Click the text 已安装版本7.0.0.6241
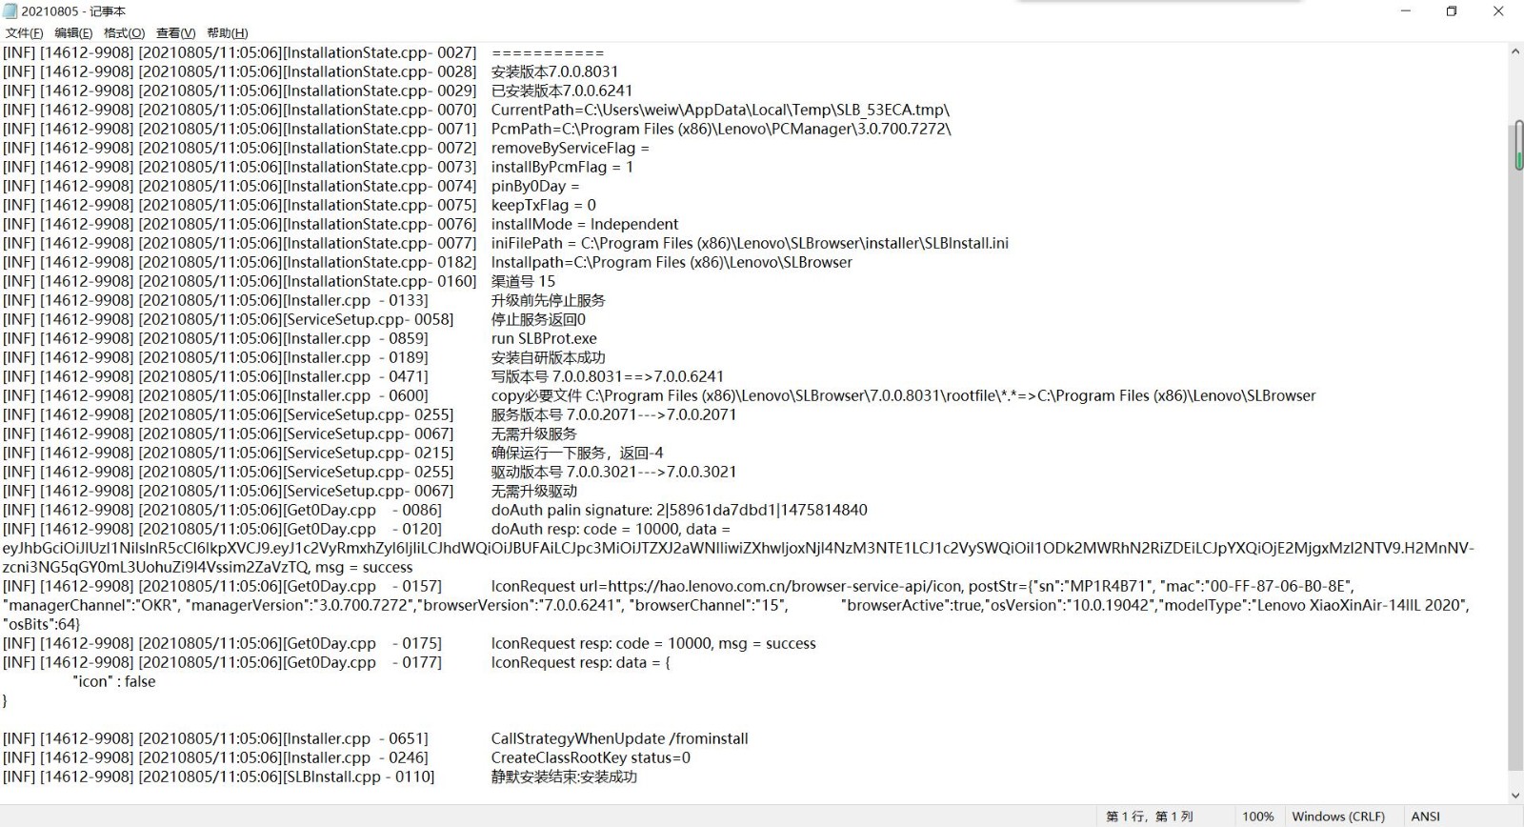The image size is (1524, 827). click(x=562, y=91)
